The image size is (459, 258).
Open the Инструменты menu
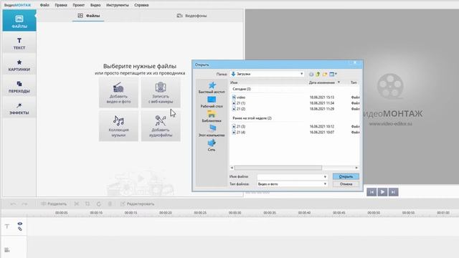(x=118, y=5)
